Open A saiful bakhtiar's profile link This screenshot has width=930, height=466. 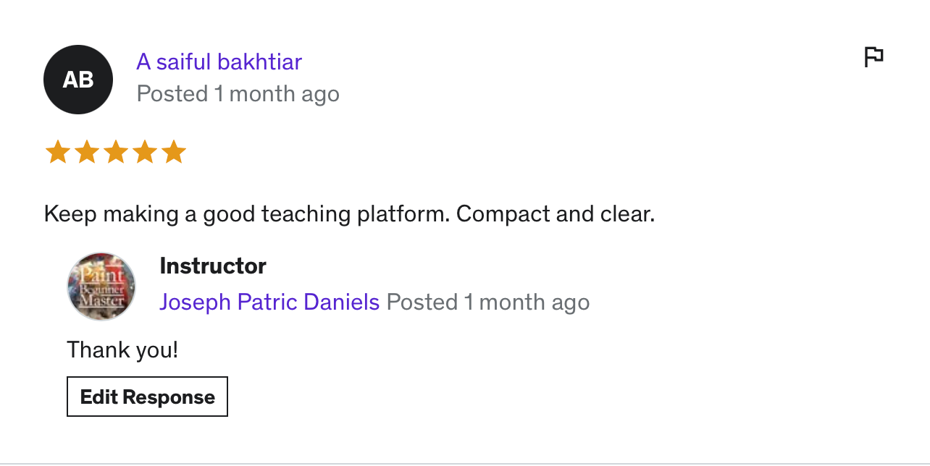click(x=219, y=62)
